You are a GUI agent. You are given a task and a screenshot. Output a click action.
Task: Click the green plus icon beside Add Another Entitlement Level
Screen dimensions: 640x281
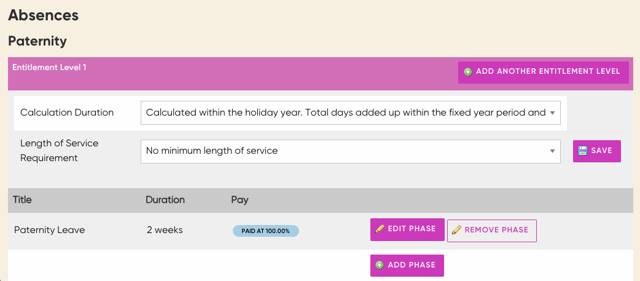coord(468,72)
